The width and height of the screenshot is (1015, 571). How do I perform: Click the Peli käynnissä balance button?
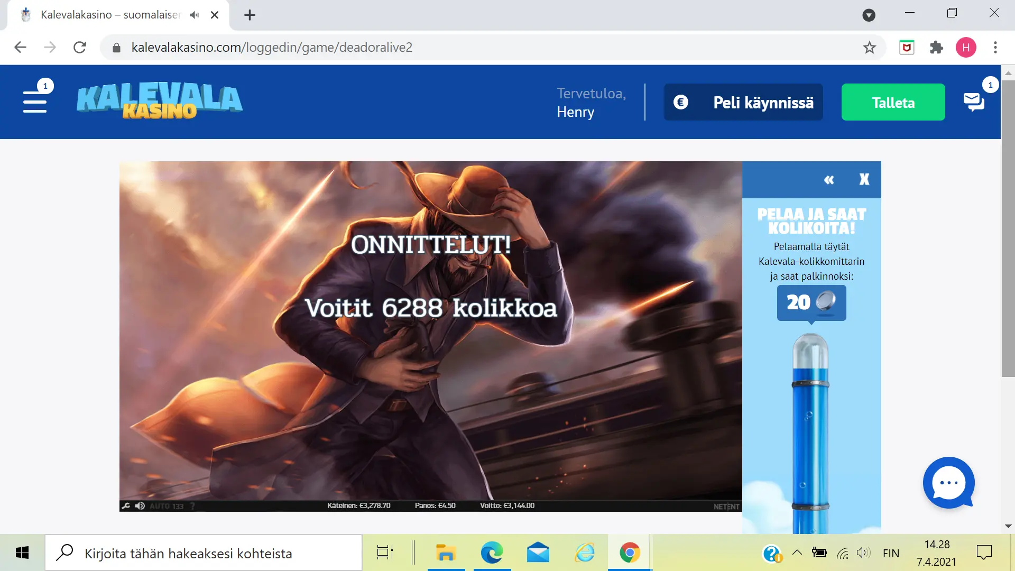pyautogui.click(x=743, y=102)
